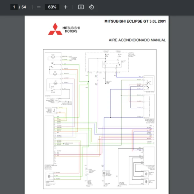Select the 63% zoom level field
Viewport: 194px width, 194px height.
(x=52, y=7)
